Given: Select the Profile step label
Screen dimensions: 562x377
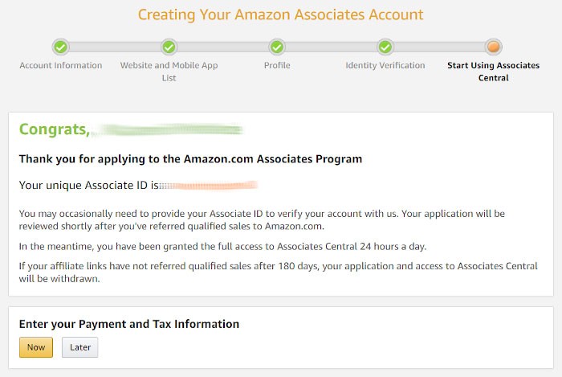Looking at the screenshot, I should 277,65.
